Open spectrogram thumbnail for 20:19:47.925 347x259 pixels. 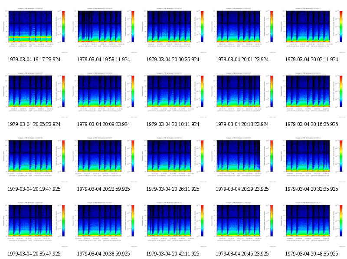pos(35,159)
